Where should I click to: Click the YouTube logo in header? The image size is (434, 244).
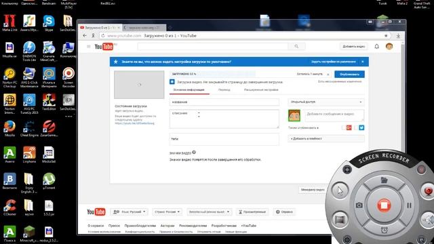[x=104, y=47]
